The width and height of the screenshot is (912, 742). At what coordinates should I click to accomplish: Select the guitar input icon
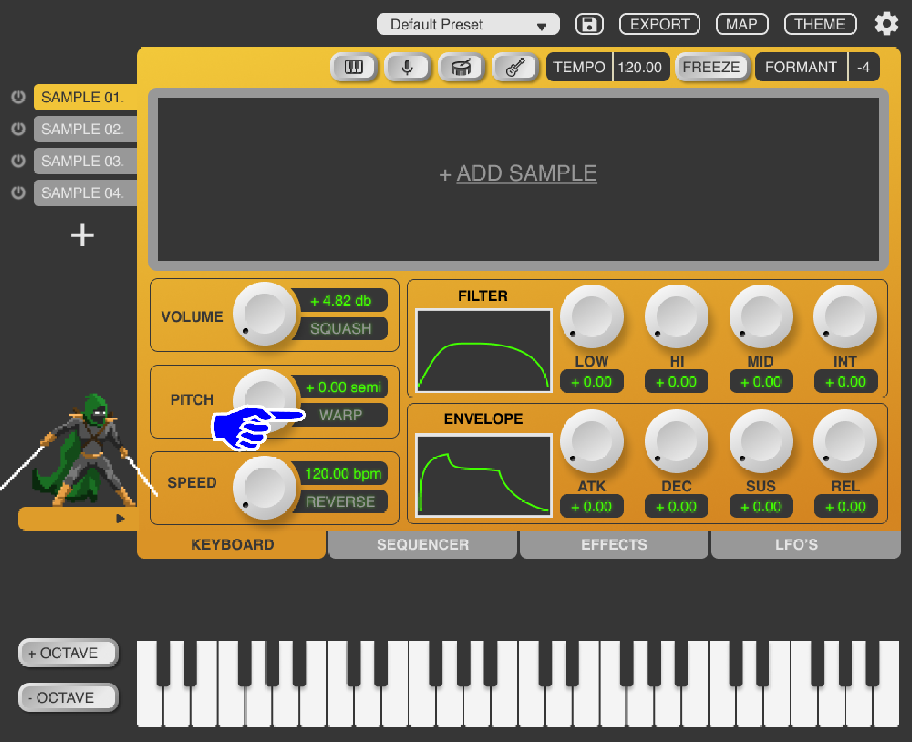pos(515,67)
